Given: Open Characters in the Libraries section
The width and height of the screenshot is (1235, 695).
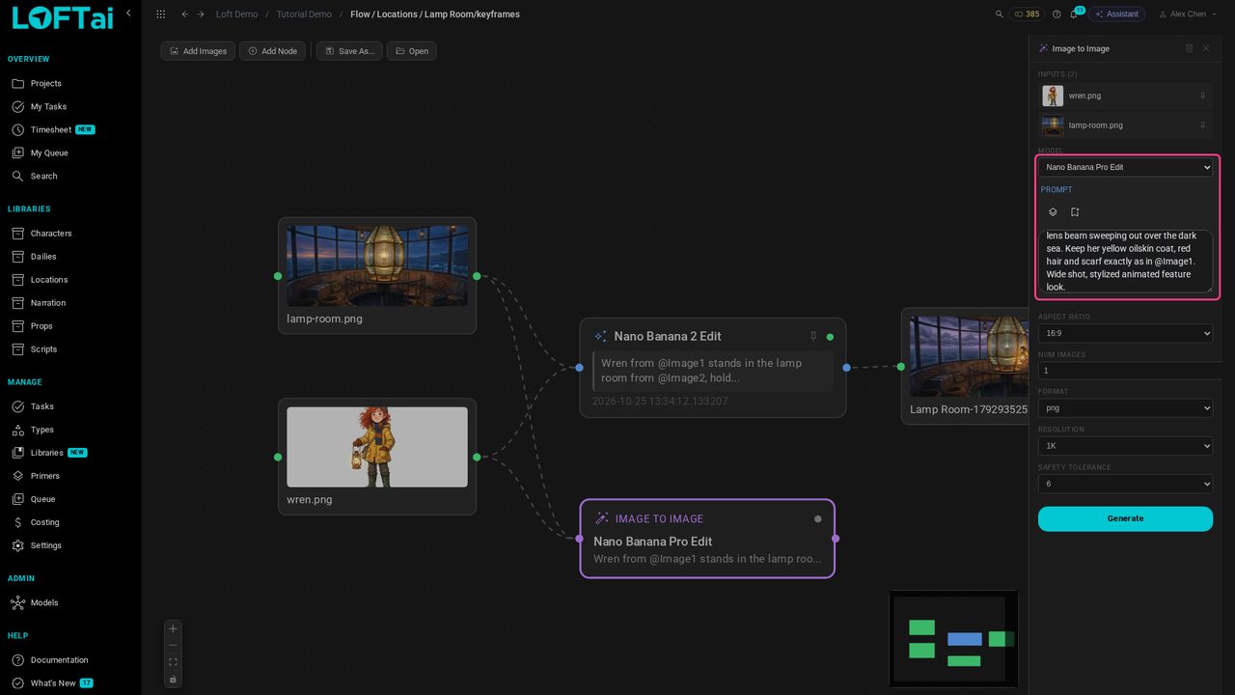Looking at the screenshot, I should 50,234.
